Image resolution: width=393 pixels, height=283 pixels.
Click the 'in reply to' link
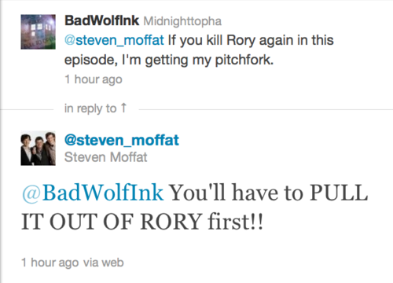[90, 108]
